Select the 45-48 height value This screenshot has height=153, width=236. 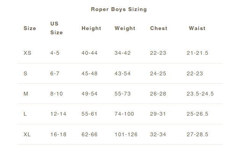pos(89,73)
